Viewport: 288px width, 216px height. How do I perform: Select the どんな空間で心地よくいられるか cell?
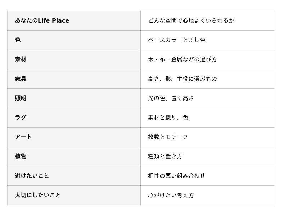(207, 21)
